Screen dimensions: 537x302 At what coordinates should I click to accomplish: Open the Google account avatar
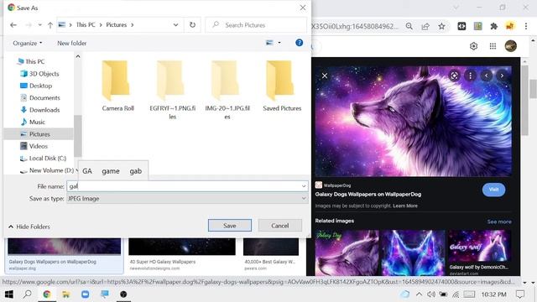coord(511,46)
